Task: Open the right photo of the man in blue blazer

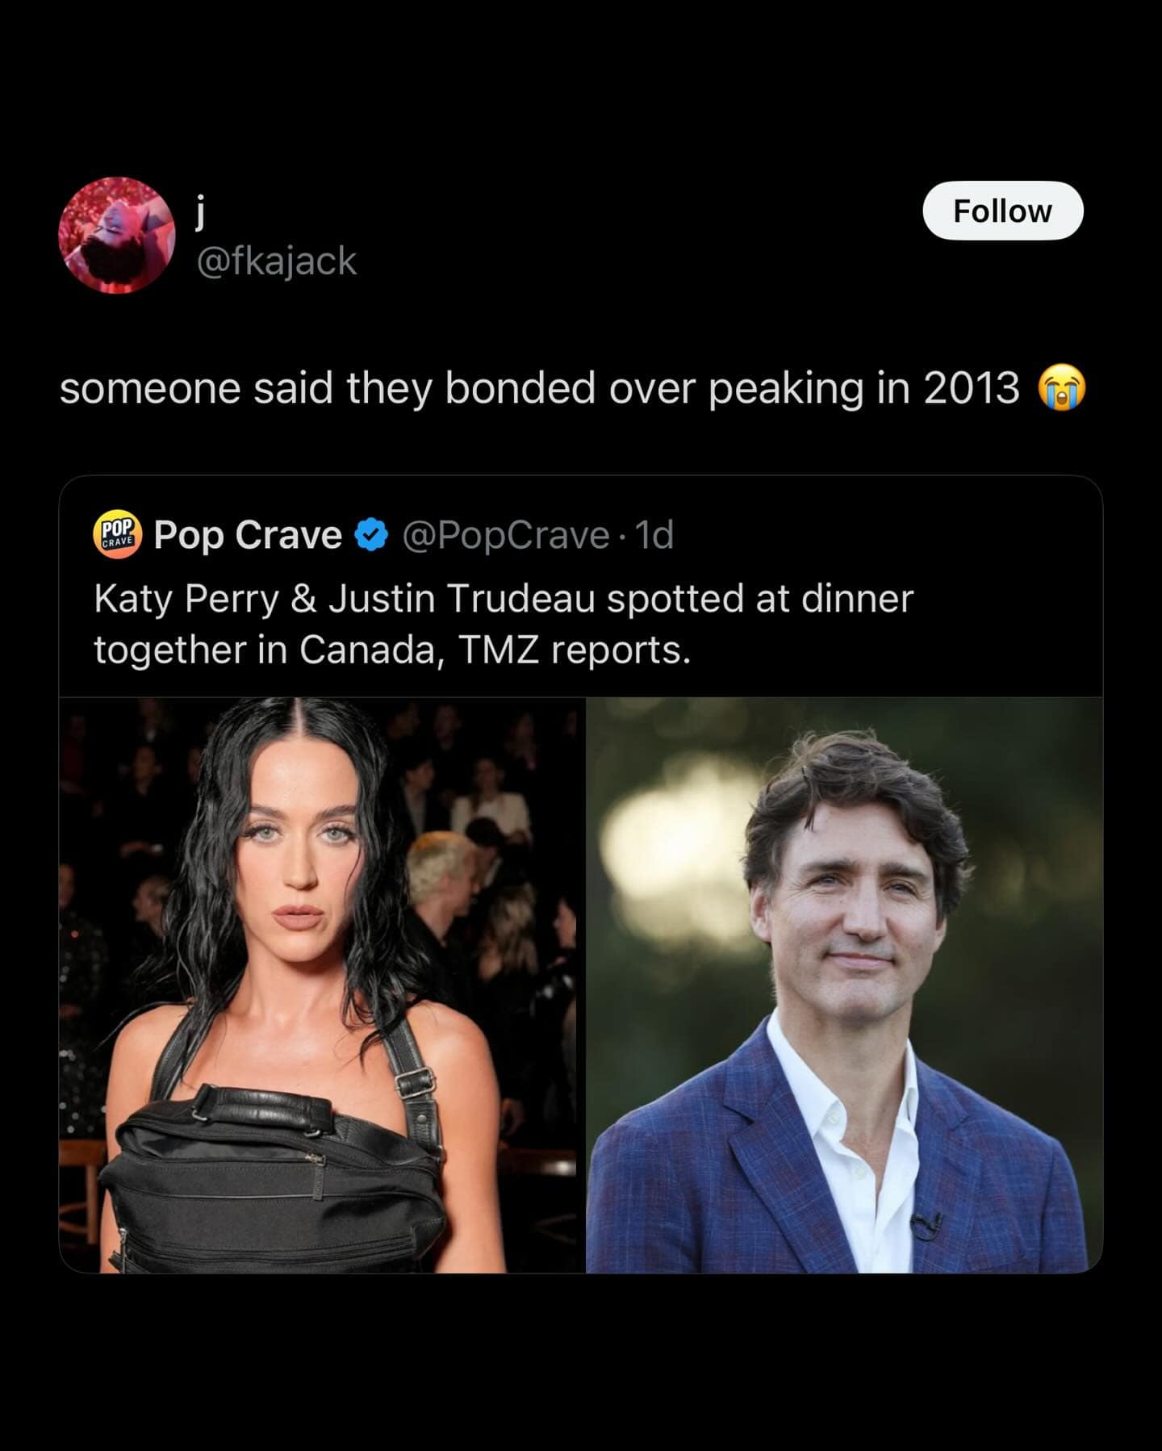Action: (x=844, y=985)
